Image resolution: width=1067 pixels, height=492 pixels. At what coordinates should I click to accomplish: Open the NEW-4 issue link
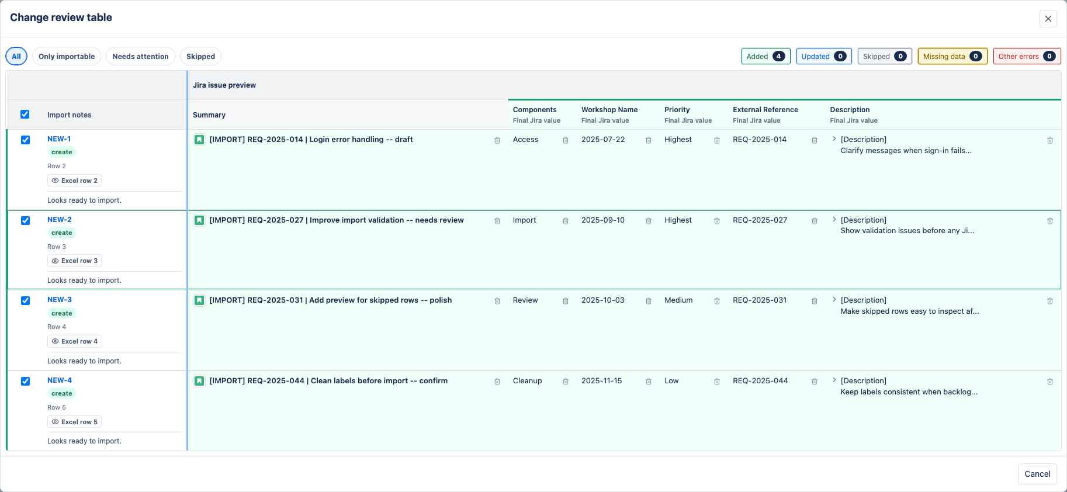coord(60,380)
